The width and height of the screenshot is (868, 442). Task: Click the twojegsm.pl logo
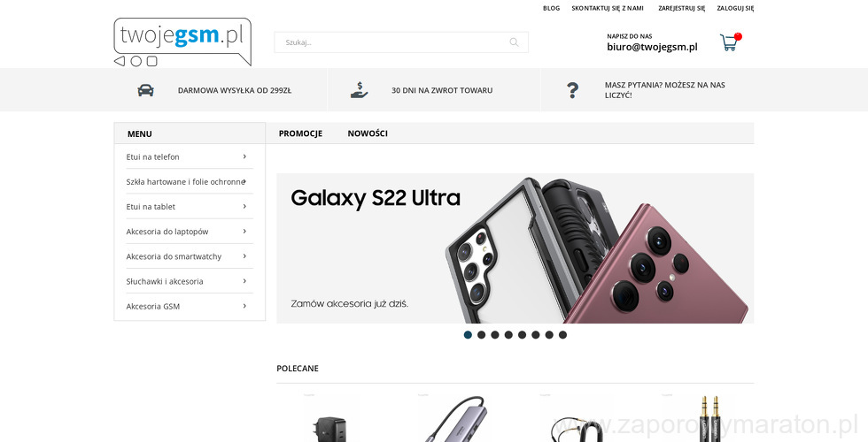click(182, 42)
